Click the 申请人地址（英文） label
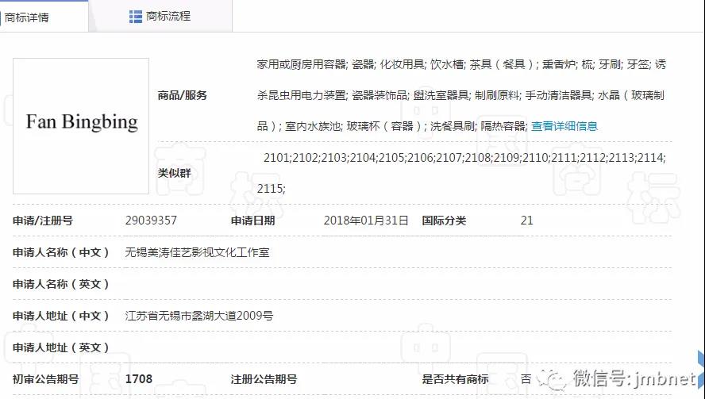 pyautogui.click(x=60, y=347)
